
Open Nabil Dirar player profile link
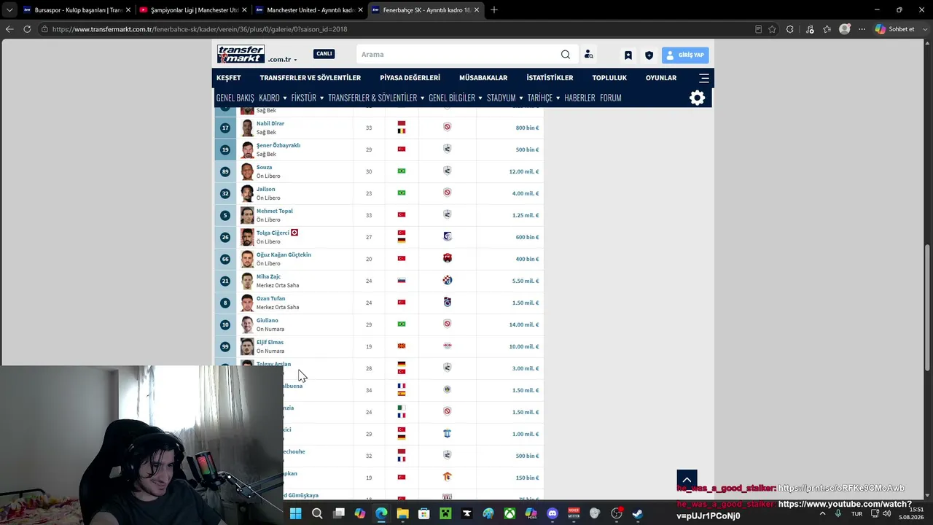click(x=270, y=123)
